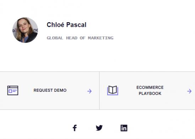Click the word Global in the job title
The width and height of the screenshot is (195, 139).
[55, 38]
